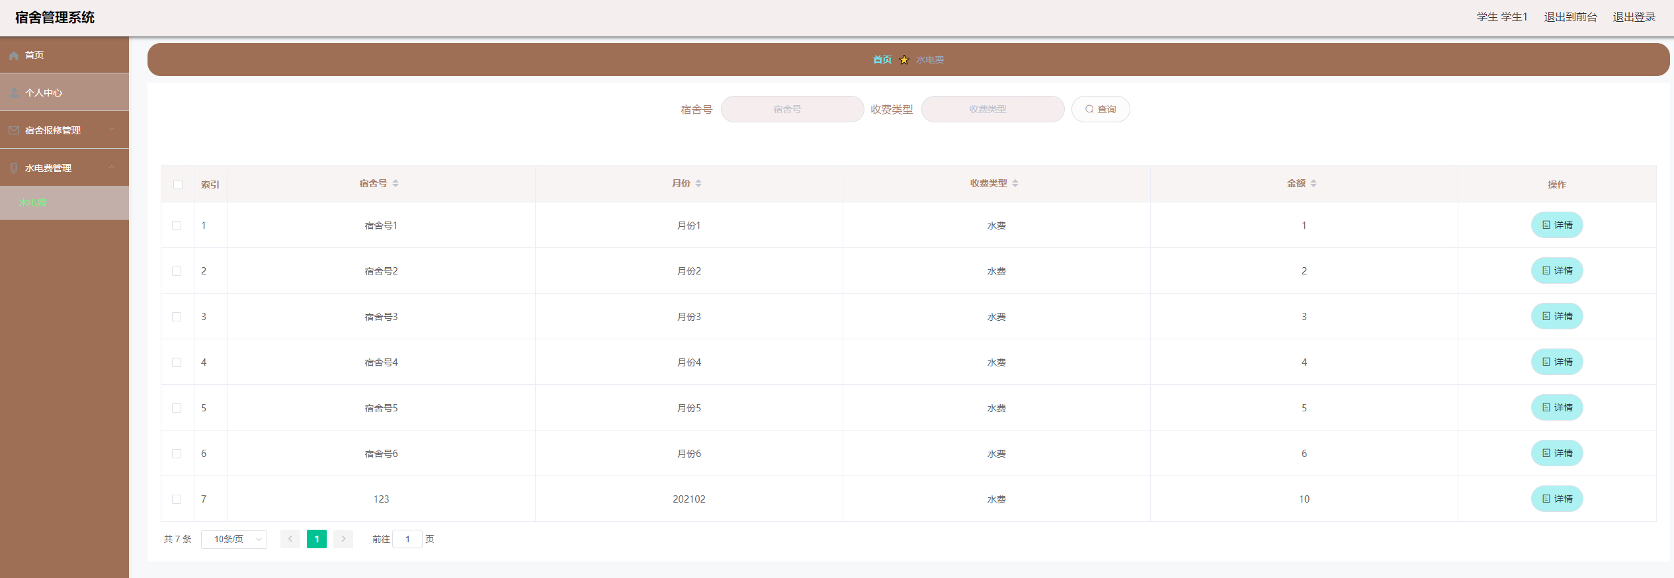
Task: Go to the previous page arrow
Action: (x=290, y=539)
